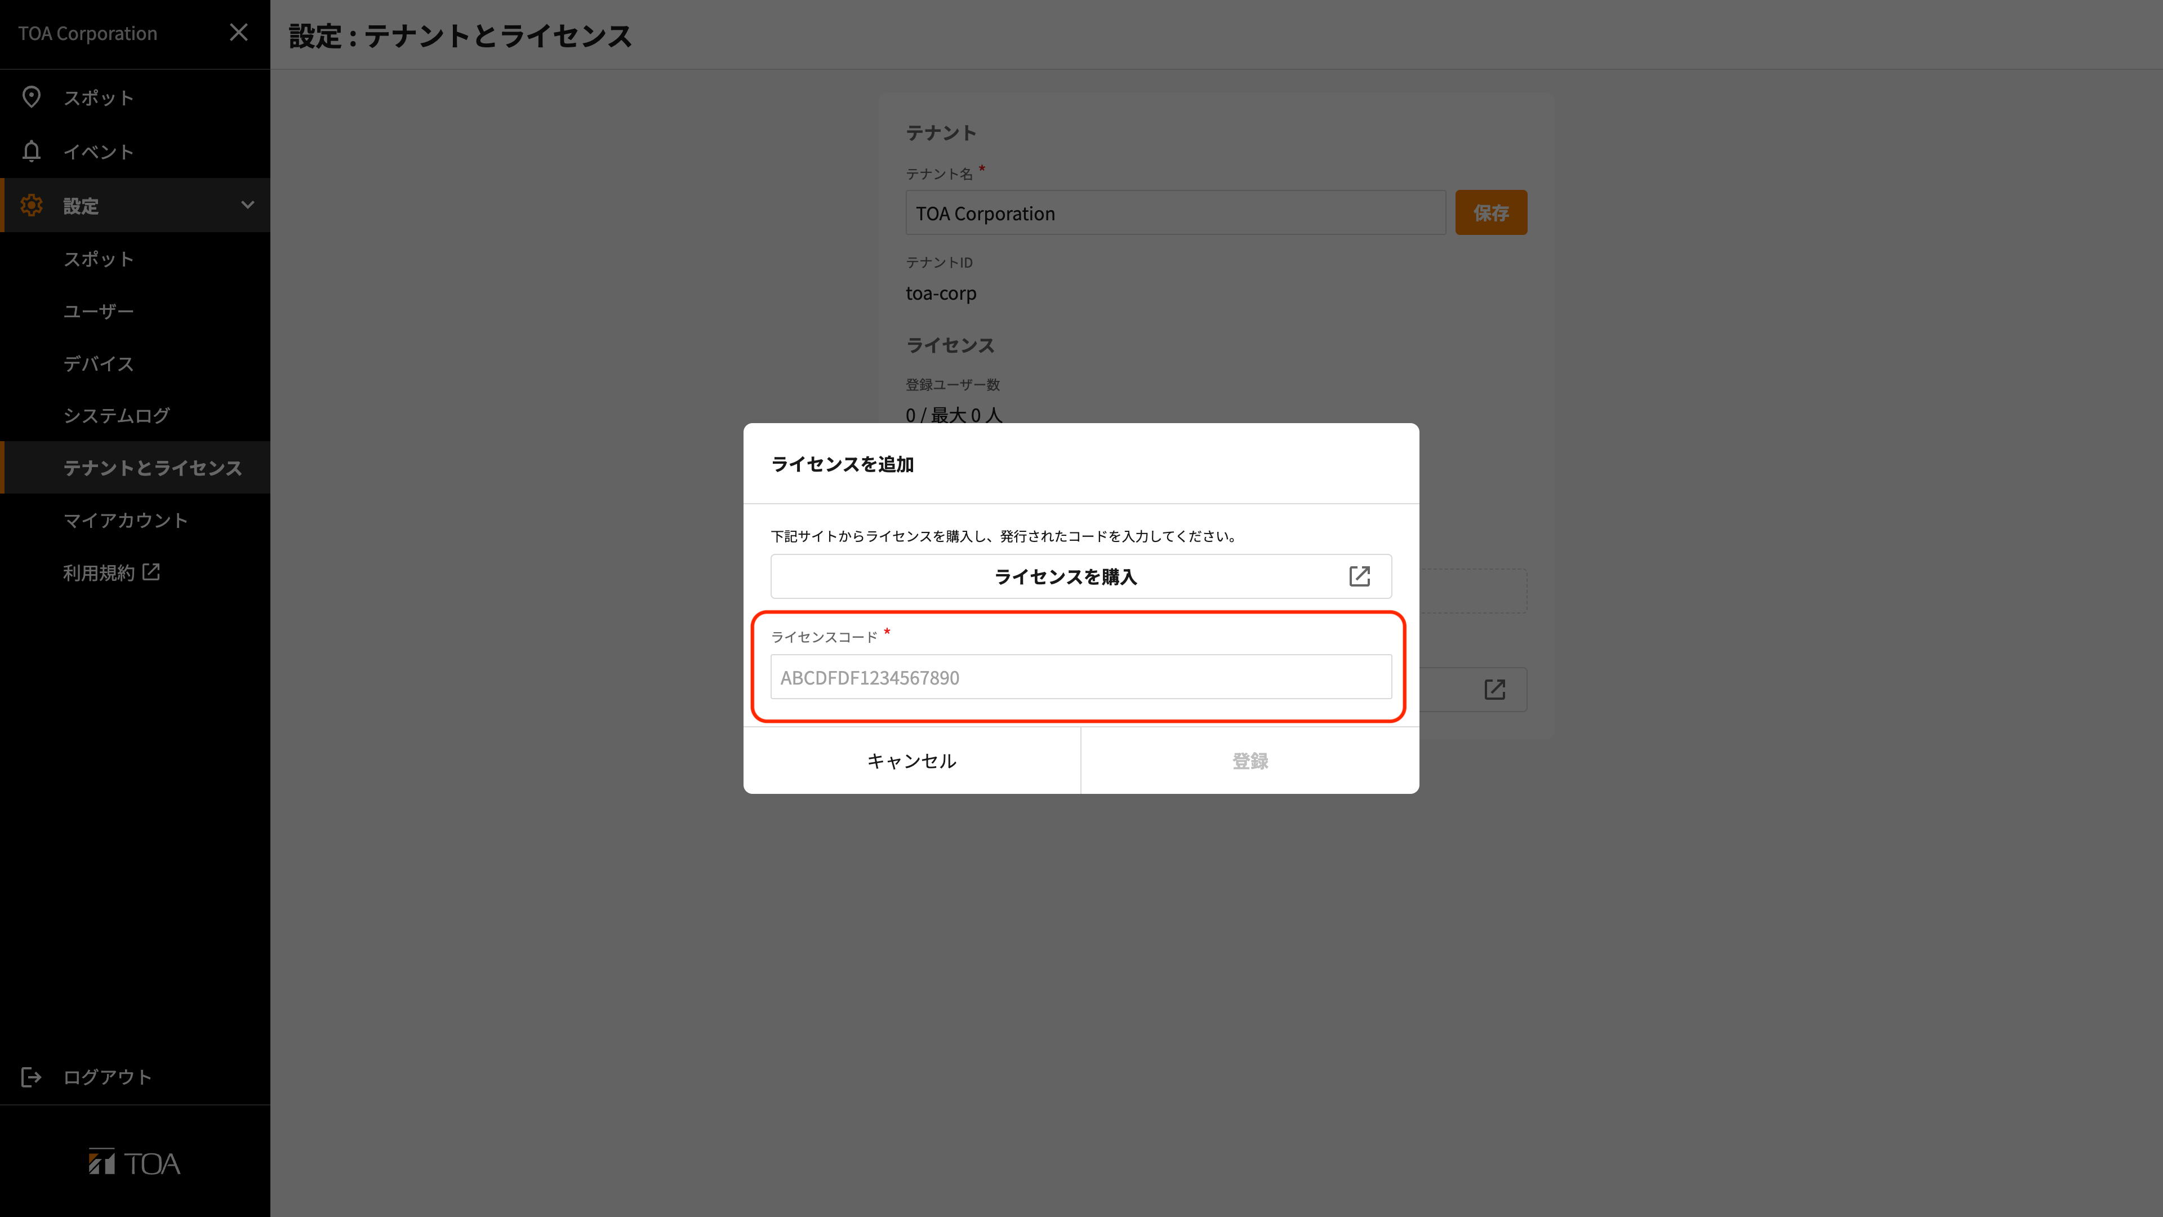
Task: Click the ライセンスを購入 button in the dialog
Action: 1081,576
